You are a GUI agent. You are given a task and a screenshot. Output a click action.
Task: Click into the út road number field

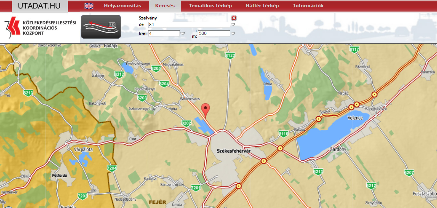pyautogui.click(x=189, y=25)
